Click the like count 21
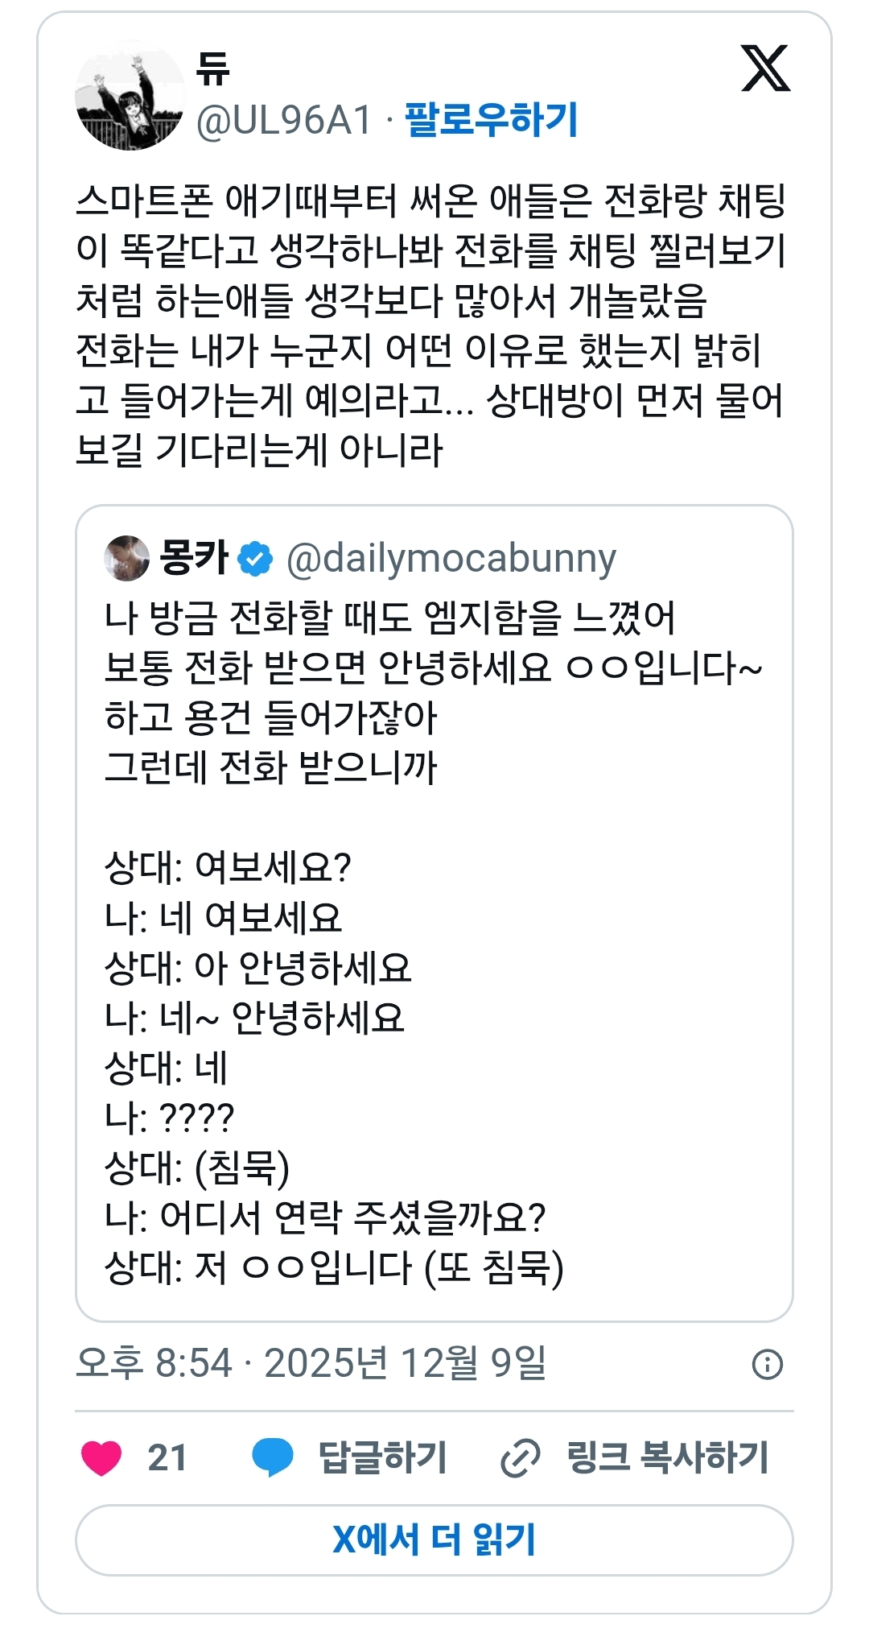Image resolution: width=869 pixels, height=1645 pixels. click(167, 1457)
